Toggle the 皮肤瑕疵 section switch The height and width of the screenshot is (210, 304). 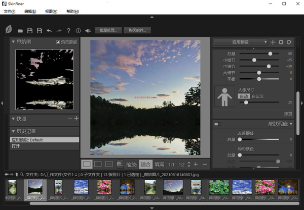218,124
